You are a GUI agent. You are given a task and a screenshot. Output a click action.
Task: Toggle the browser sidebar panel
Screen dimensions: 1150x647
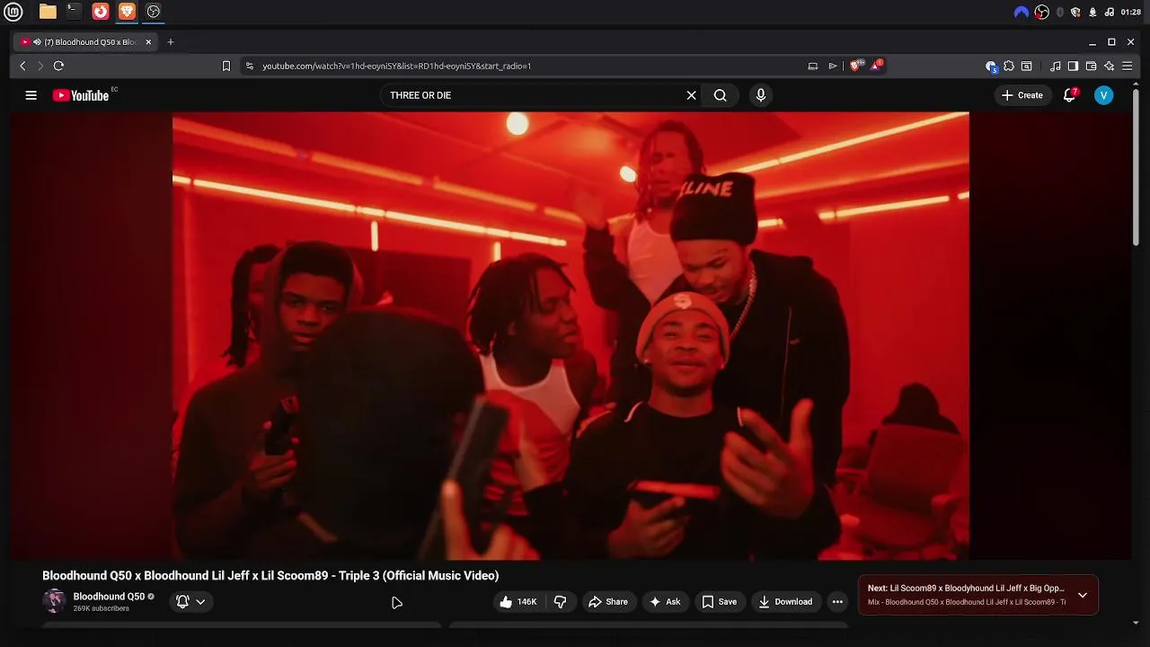pyautogui.click(x=1073, y=66)
